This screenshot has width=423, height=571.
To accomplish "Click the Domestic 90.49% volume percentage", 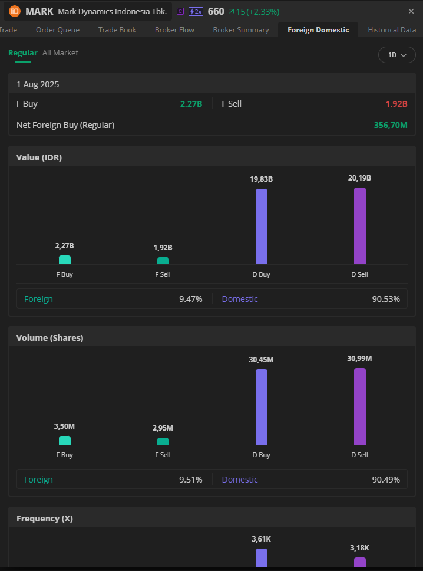I will (x=386, y=480).
